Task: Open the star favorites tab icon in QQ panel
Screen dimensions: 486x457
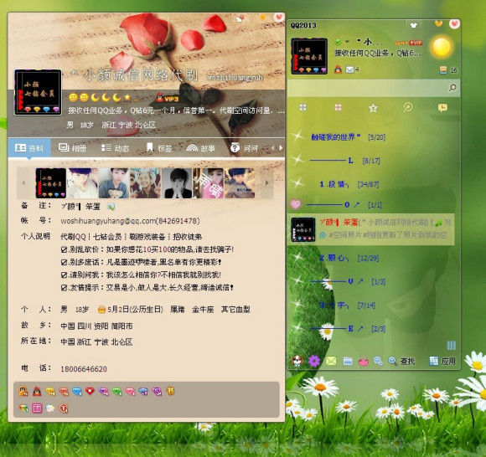Action: click(373, 108)
